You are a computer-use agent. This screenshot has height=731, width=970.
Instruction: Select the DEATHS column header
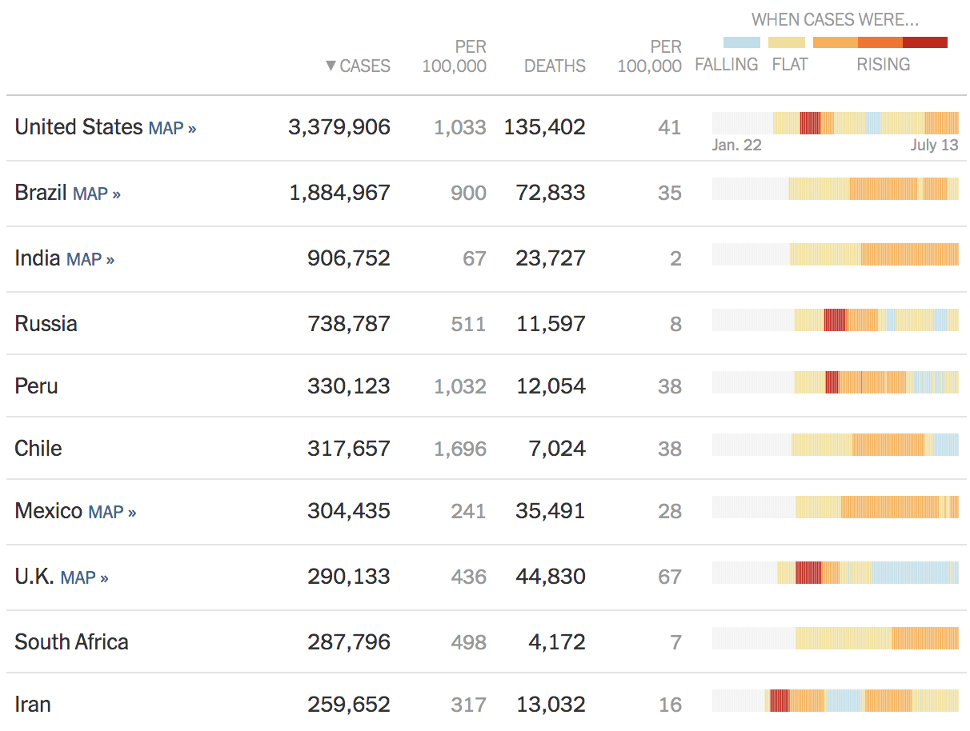[x=555, y=66]
